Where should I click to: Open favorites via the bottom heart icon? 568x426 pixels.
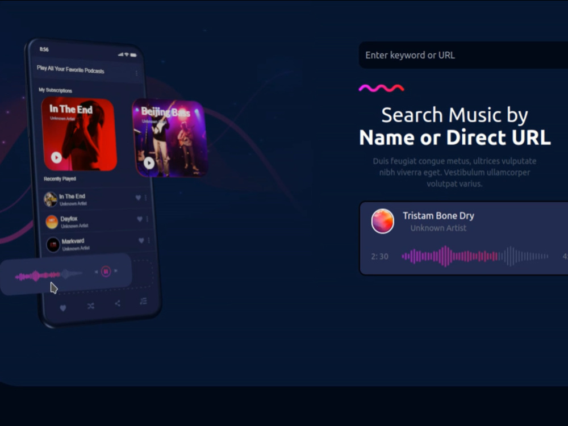tap(63, 308)
